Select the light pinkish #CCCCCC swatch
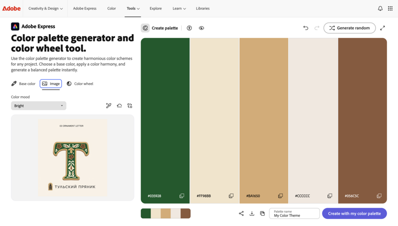The image size is (398, 226). click(313, 121)
